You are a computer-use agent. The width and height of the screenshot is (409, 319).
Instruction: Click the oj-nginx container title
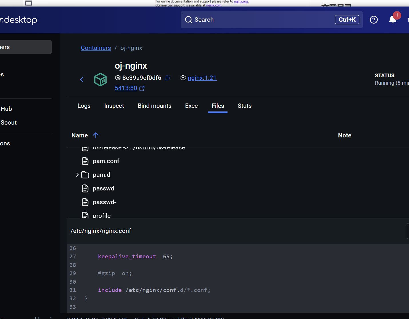pyautogui.click(x=131, y=66)
